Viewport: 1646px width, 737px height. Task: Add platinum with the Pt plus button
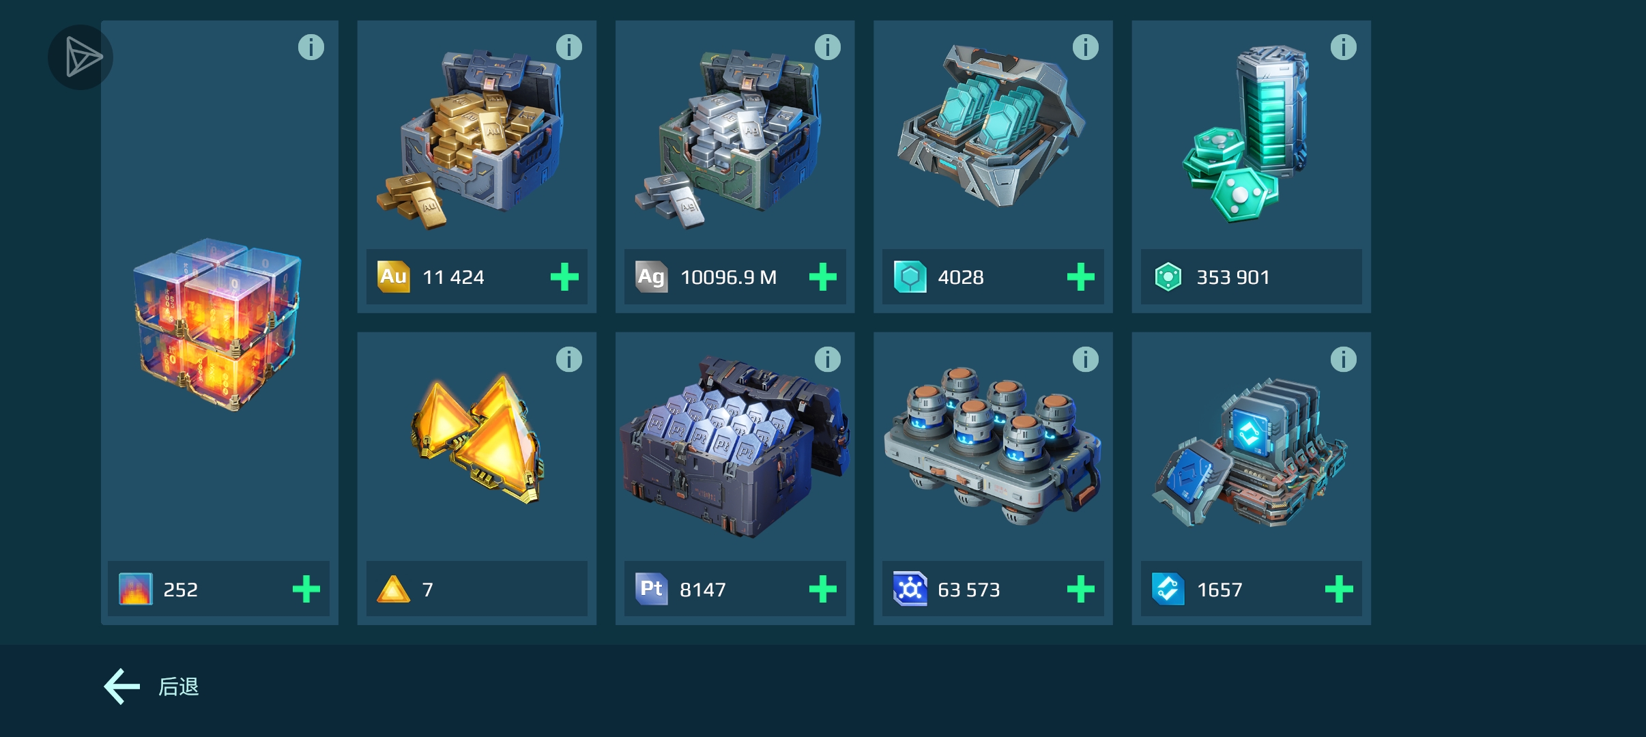click(822, 589)
